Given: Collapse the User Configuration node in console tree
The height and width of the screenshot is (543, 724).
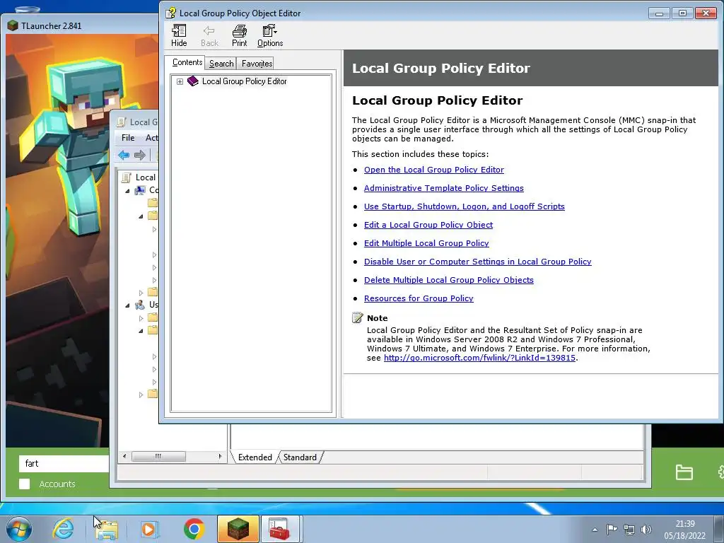Looking at the screenshot, I should click(x=128, y=305).
